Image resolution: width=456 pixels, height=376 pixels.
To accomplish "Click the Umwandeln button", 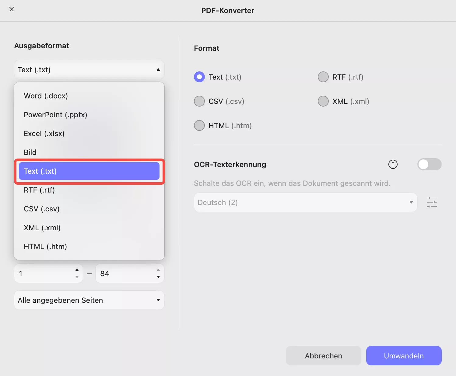I will (x=404, y=356).
